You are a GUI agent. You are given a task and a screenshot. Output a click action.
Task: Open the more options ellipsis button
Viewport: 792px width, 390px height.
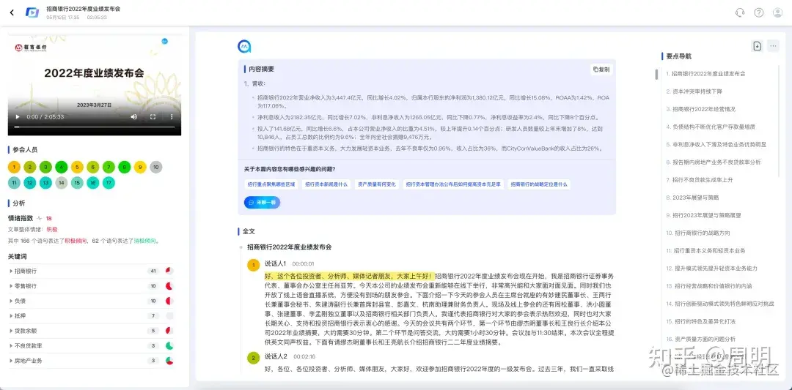point(773,46)
